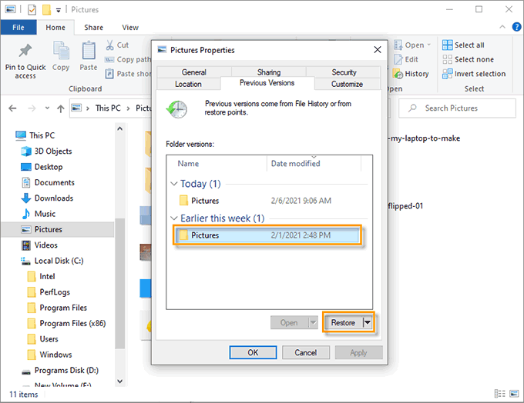
Task: Switch to details view icon in status bar
Action: 499,394
